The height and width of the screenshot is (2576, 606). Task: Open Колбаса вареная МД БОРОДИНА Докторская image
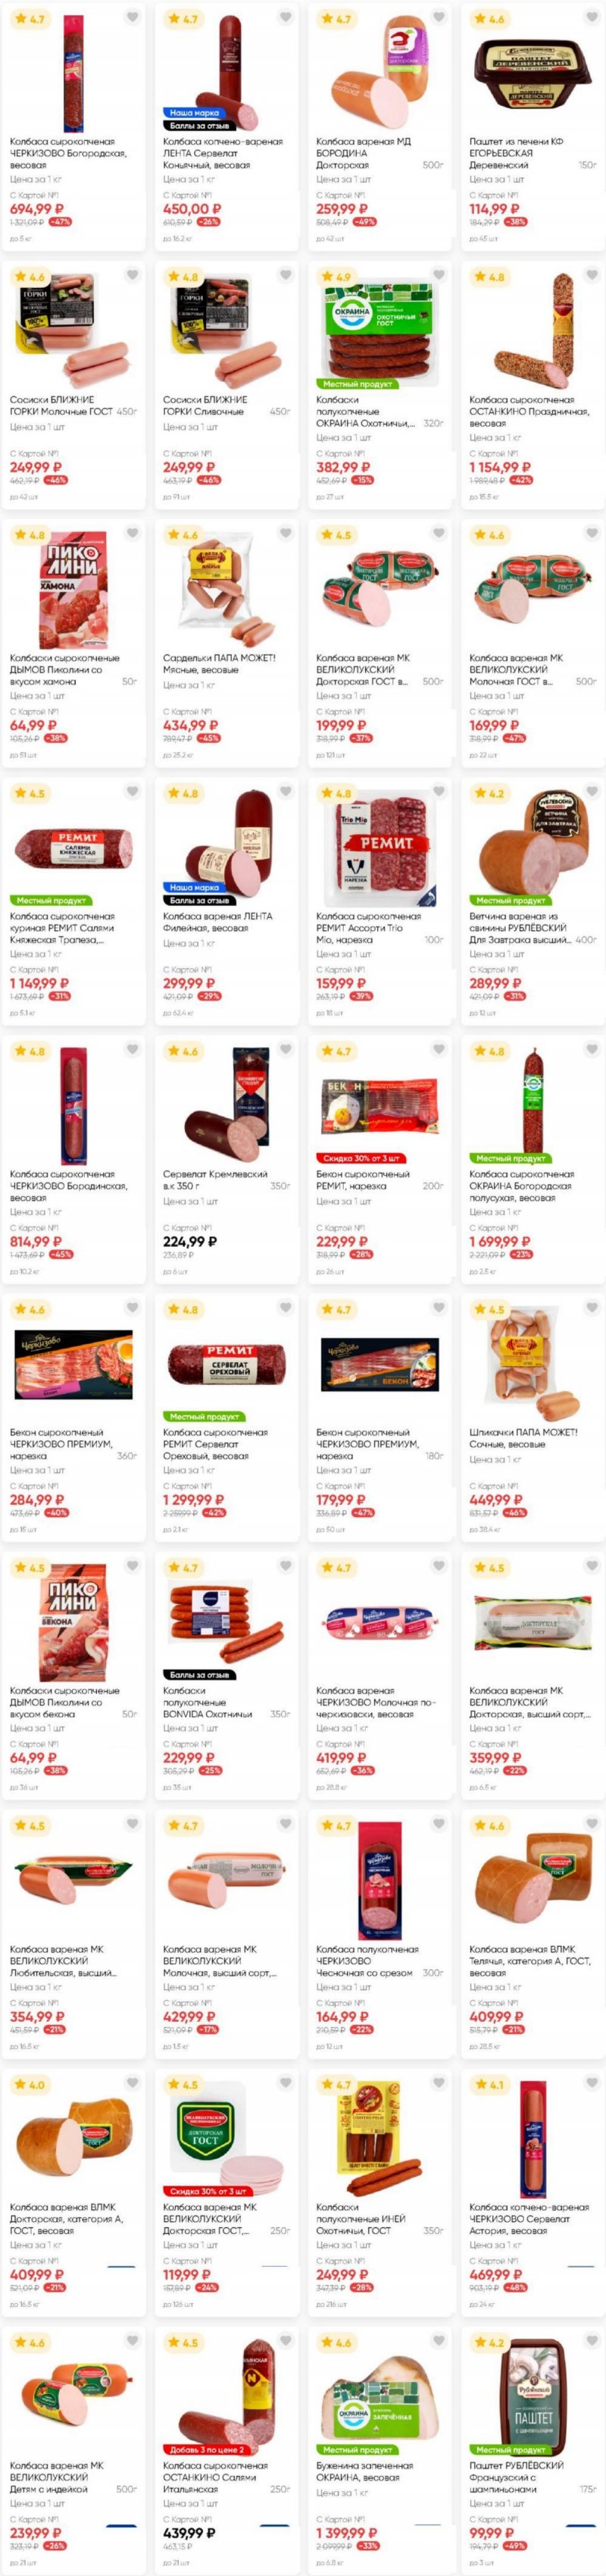pos(380,70)
